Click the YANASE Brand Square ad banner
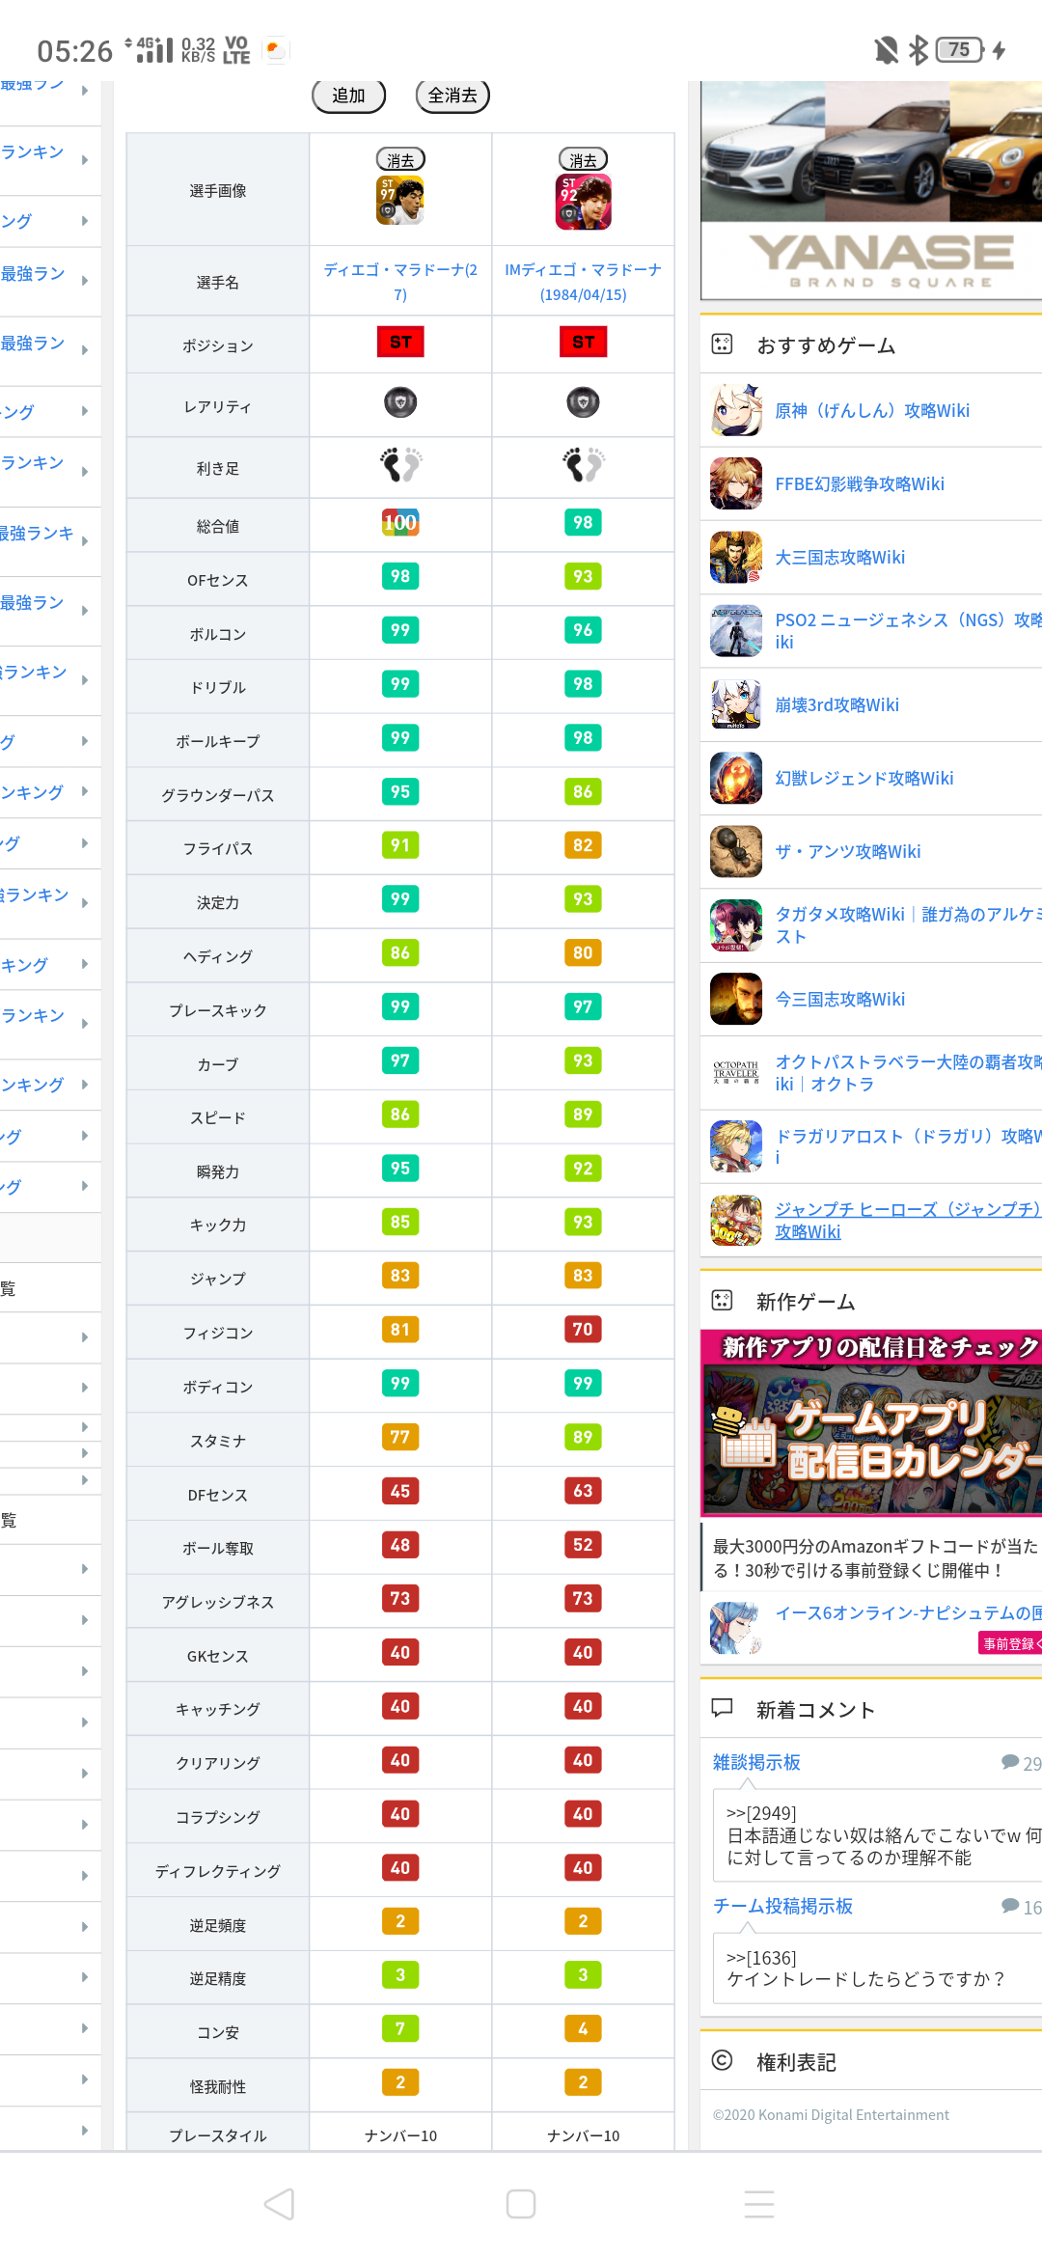1042x2258 pixels. [x=871, y=190]
